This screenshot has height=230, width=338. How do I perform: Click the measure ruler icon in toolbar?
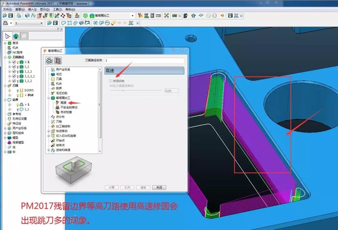(x=158, y=16)
